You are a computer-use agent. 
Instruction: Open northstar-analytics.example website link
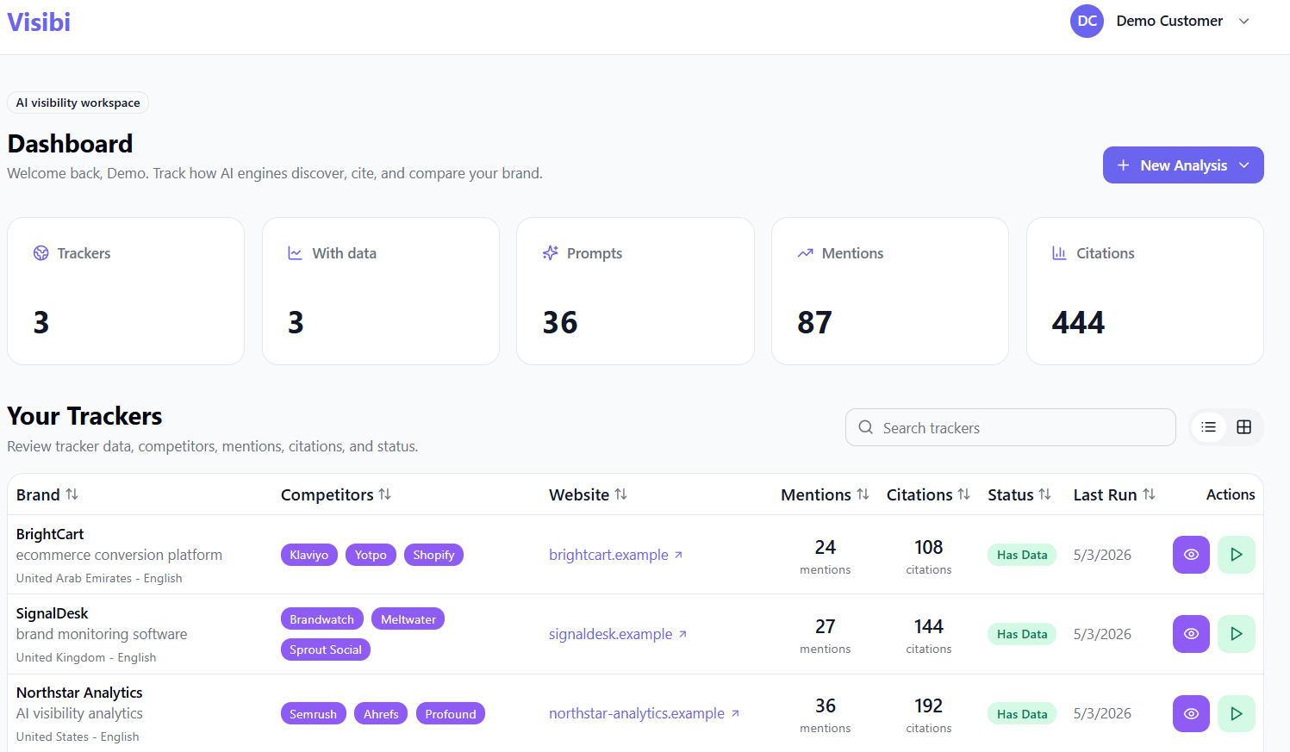644,713
